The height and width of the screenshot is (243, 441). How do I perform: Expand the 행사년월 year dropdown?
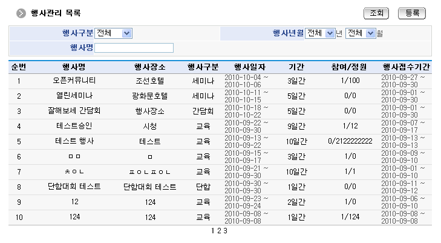[319, 33]
